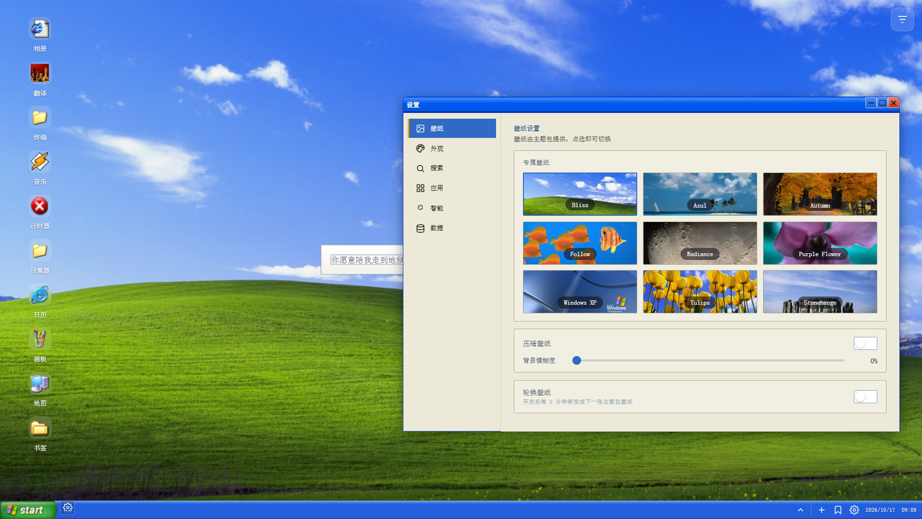This screenshot has width=922, height=519.
Task: Select the Stonehenge wallpaper
Action: pyautogui.click(x=820, y=292)
